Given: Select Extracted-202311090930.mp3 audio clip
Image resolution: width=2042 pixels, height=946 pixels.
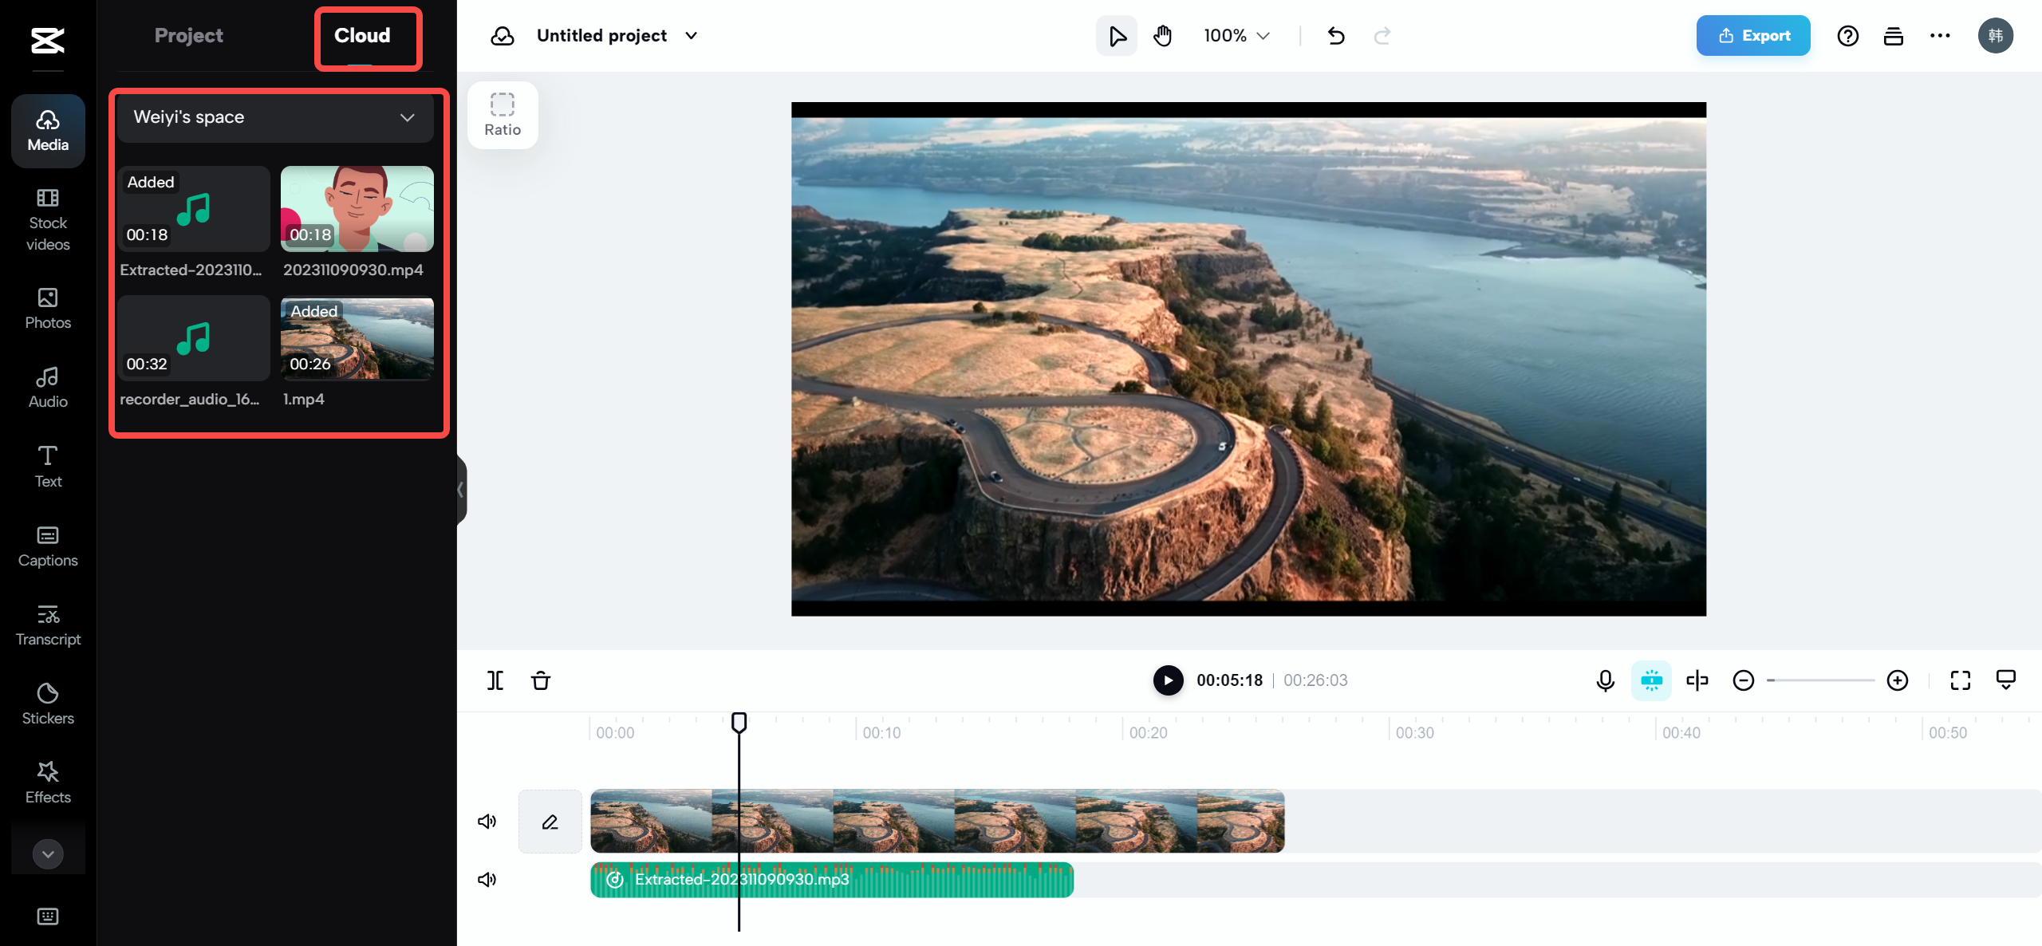Looking at the screenshot, I should [832, 880].
